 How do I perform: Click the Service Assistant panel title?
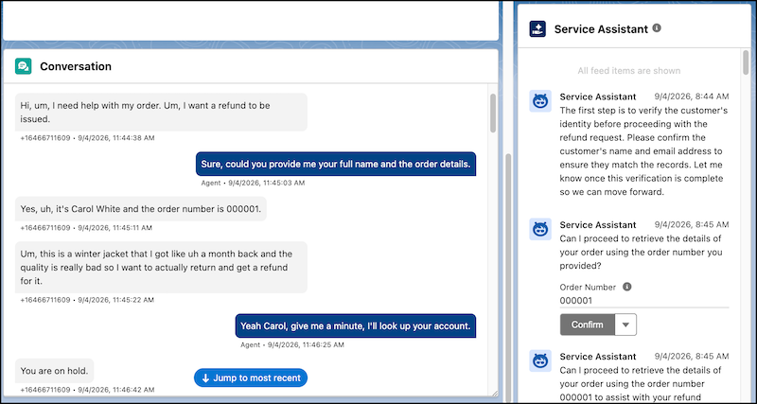click(601, 29)
